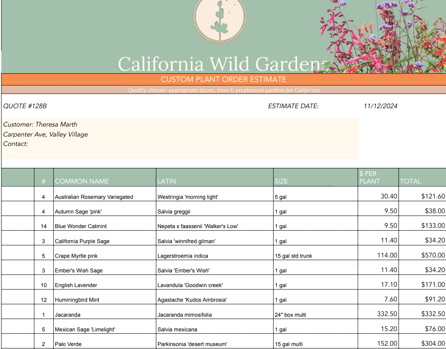Image resolution: width=446 pixels, height=349 pixels.
Task: Click the 5 gal size for Australian Rosemary
Action: pyautogui.click(x=316, y=194)
